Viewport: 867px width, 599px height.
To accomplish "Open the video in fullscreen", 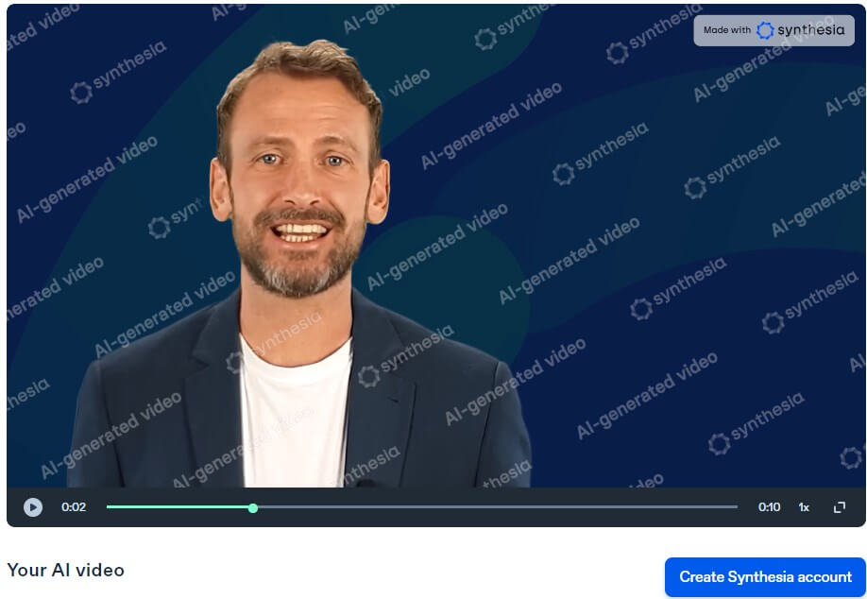I will click(x=840, y=507).
